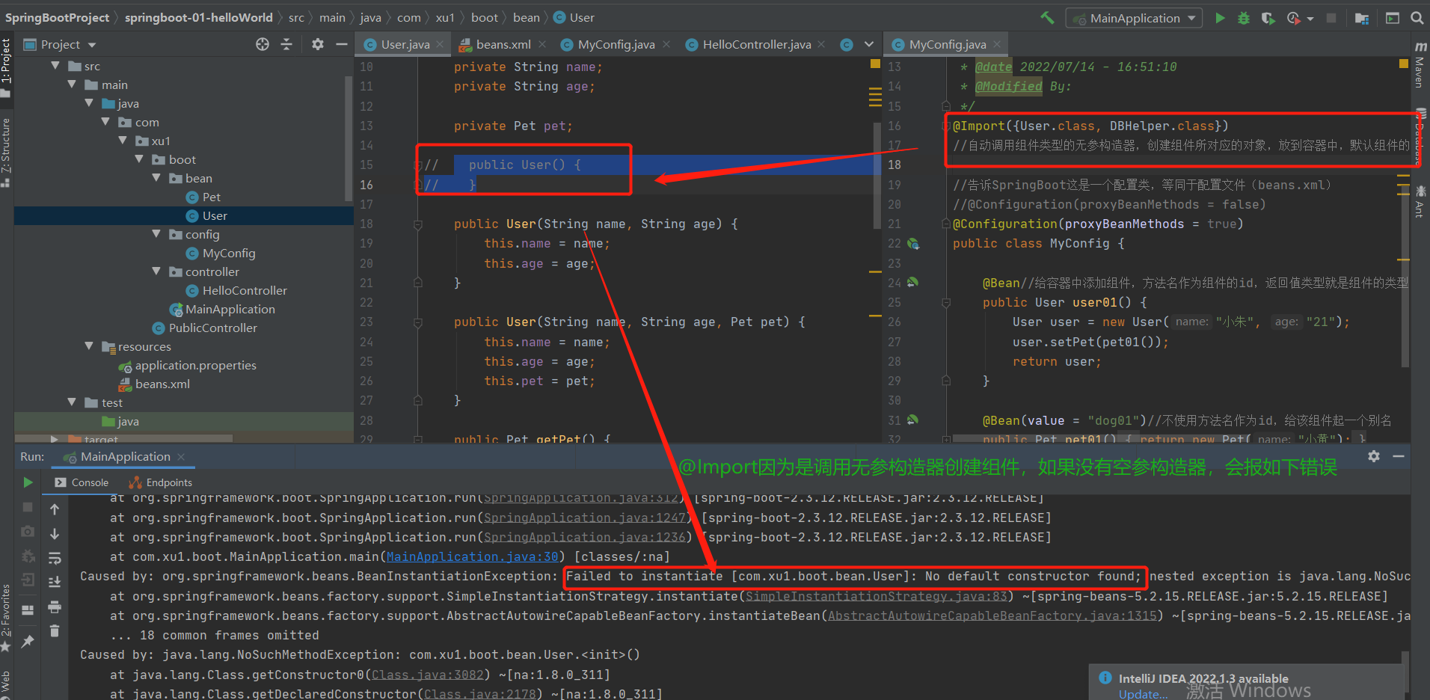The image size is (1430, 700).
Task: Collapse the bean package node
Action: tap(156, 178)
